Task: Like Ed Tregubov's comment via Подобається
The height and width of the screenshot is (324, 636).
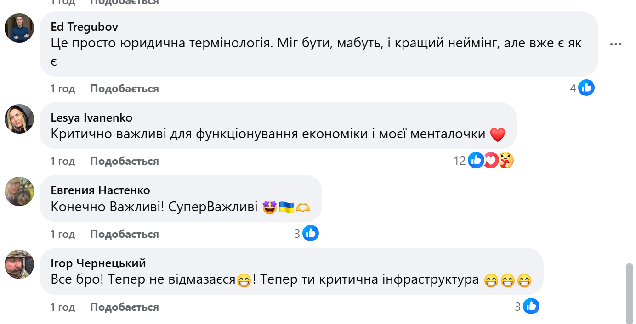Action: (x=124, y=89)
